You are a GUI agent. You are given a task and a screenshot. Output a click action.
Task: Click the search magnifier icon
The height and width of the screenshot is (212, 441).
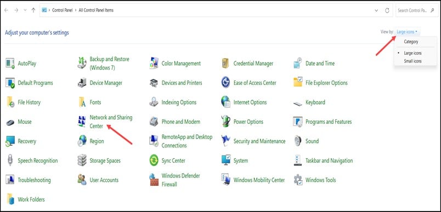433,10
